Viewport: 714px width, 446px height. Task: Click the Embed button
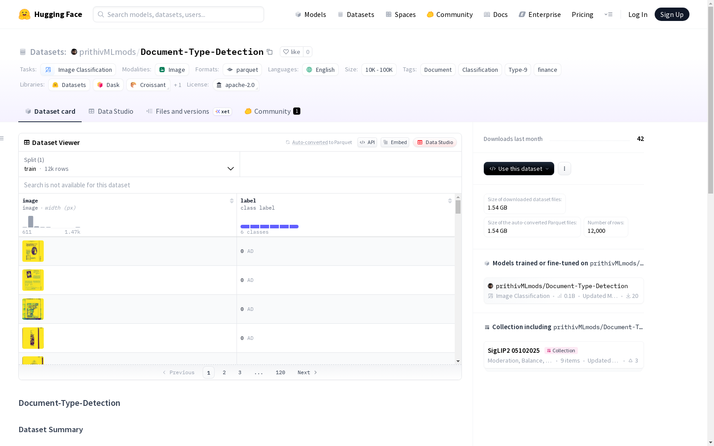(x=395, y=142)
